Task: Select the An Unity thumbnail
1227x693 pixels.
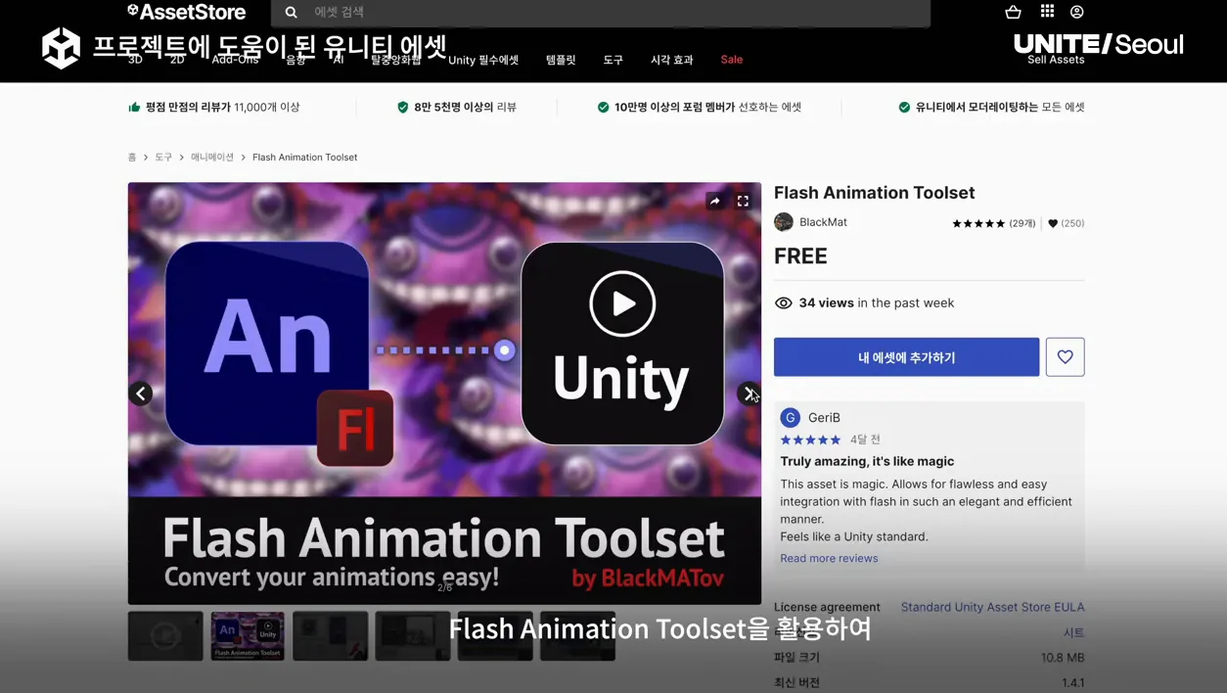Action: (x=248, y=636)
